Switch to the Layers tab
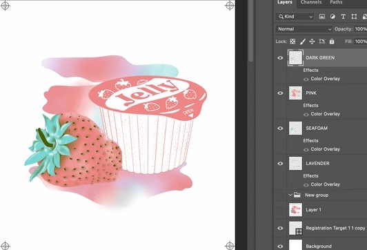 point(285,2)
